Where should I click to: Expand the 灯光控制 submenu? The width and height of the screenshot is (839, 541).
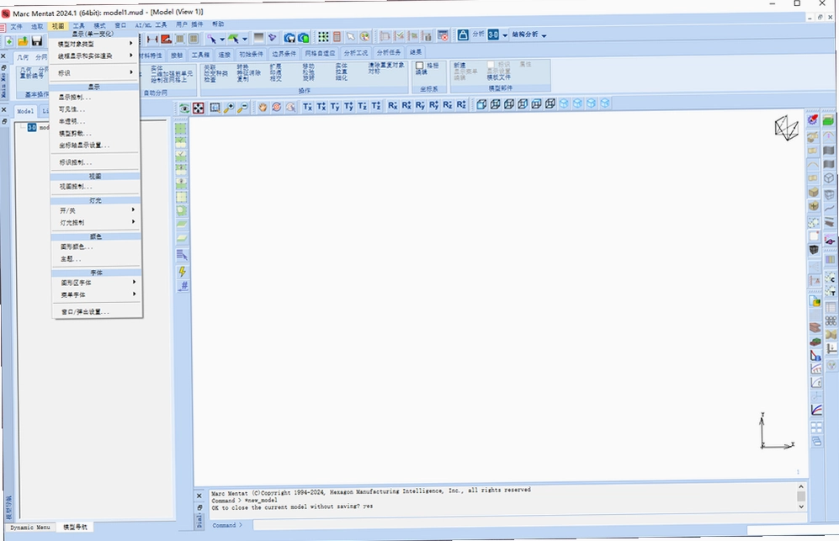coord(96,222)
